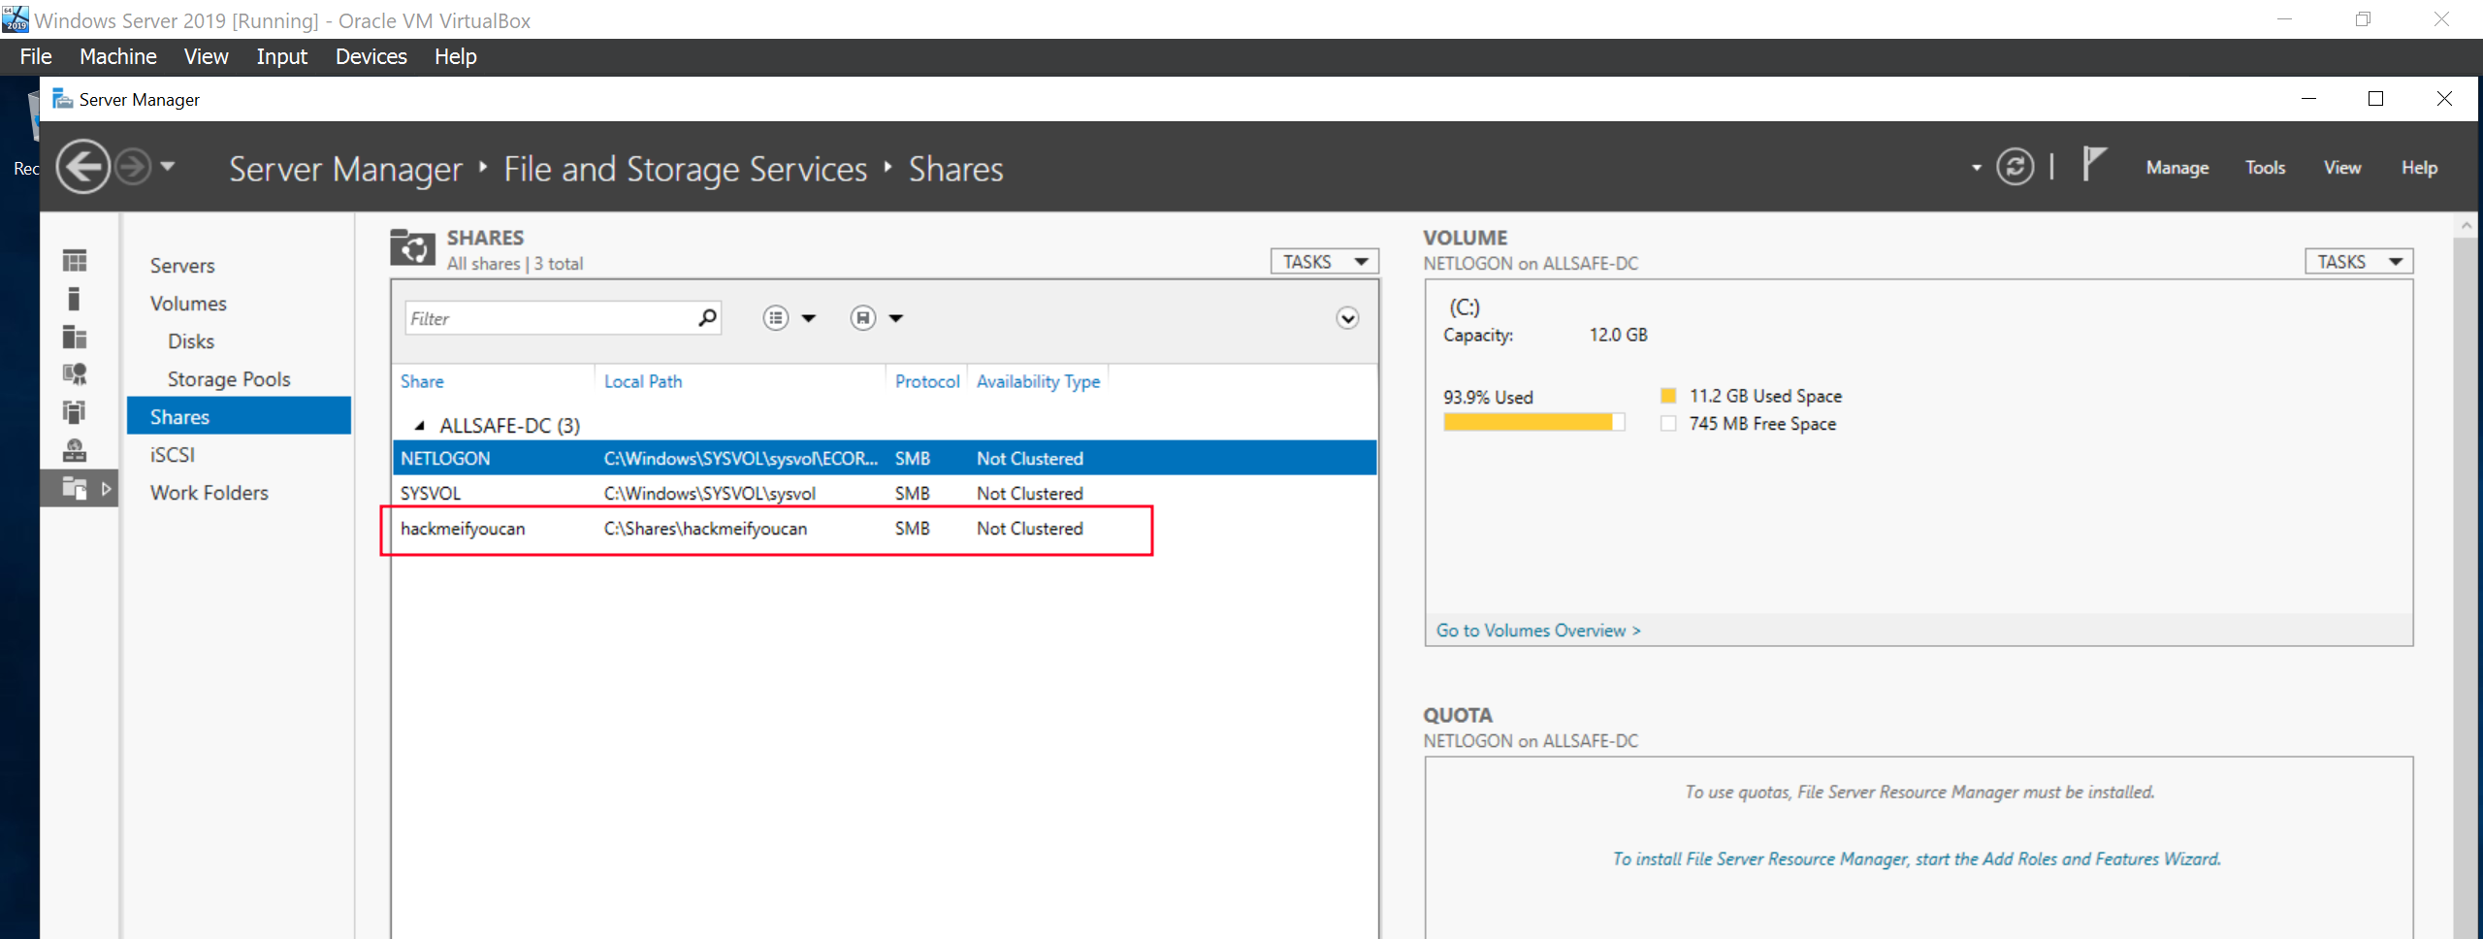Image resolution: width=2483 pixels, height=939 pixels.
Task: Click the forward navigation arrow
Action: (x=133, y=167)
